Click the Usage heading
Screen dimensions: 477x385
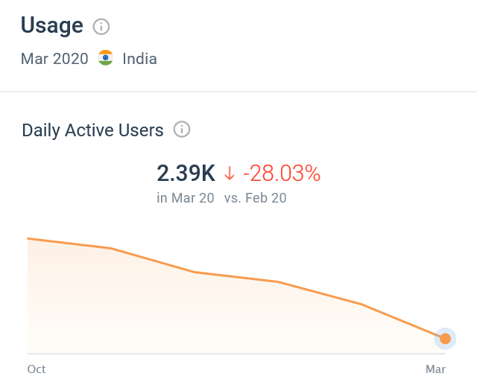[51, 26]
